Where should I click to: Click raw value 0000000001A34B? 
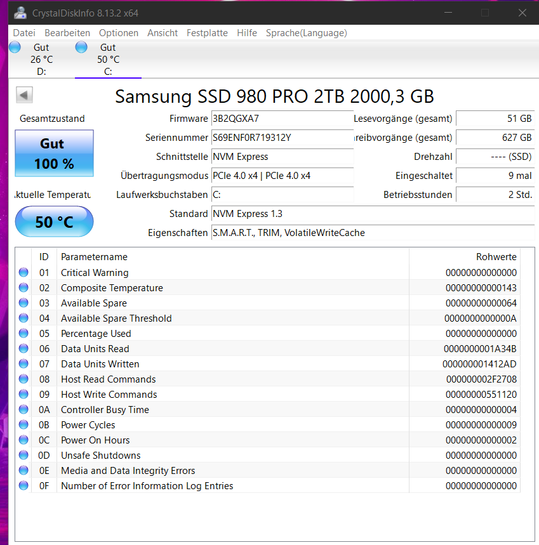click(x=480, y=348)
